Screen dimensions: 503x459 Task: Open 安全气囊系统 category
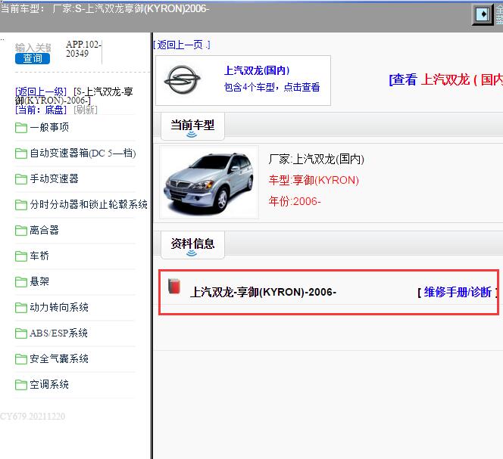coord(59,358)
